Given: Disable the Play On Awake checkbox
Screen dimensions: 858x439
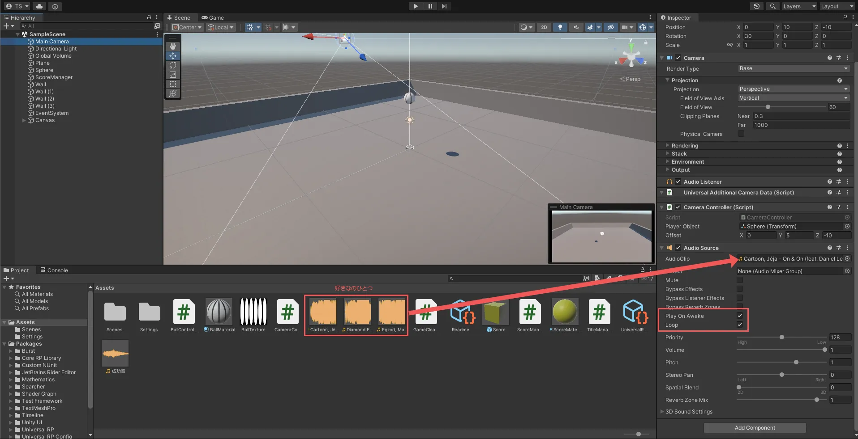Looking at the screenshot, I should 740,316.
